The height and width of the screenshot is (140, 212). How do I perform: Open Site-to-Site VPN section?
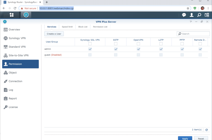tap(21, 55)
